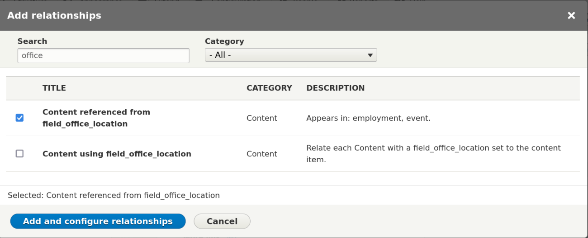The image size is (588, 238).
Task: Click the "Category" label above the dropdown
Action: tap(224, 41)
